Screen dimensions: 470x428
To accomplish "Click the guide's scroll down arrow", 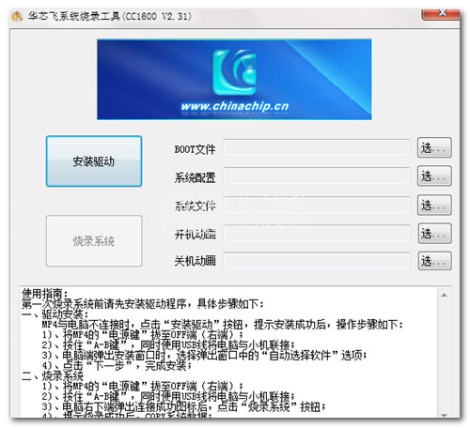I will point(444,415).
